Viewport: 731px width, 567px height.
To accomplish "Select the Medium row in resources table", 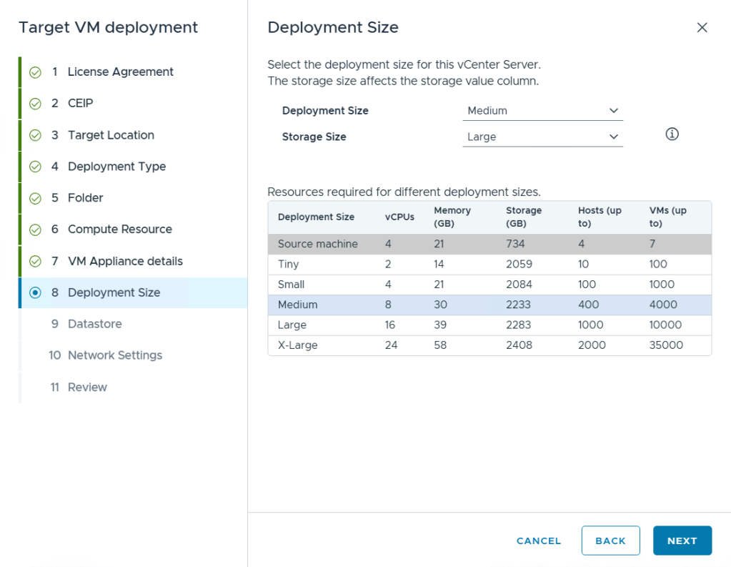I will tap(489, 305).
